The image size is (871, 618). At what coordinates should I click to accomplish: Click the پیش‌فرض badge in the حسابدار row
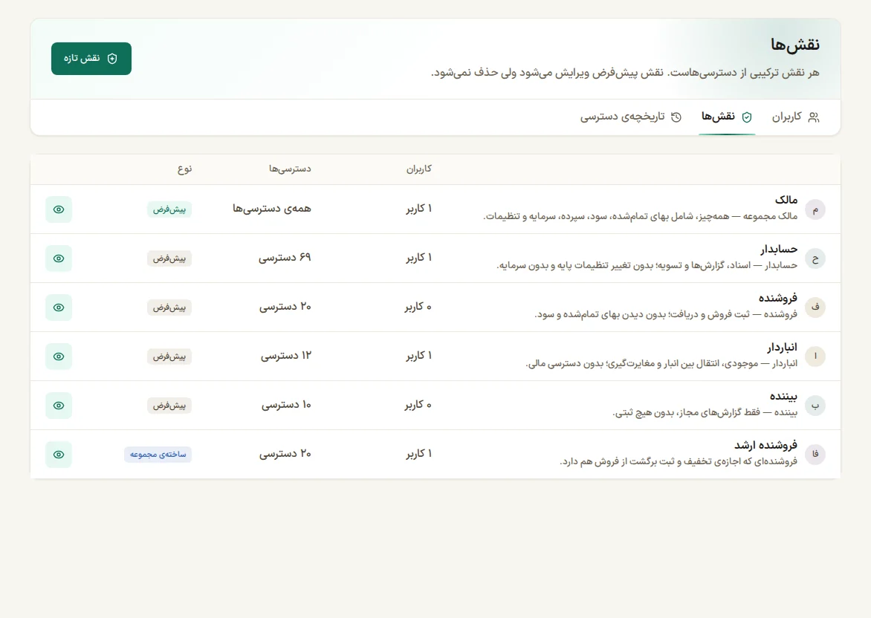tap(169, 258)
